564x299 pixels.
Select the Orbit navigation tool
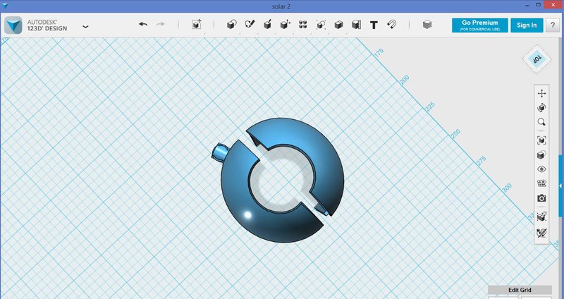click(x=541, y=107)
